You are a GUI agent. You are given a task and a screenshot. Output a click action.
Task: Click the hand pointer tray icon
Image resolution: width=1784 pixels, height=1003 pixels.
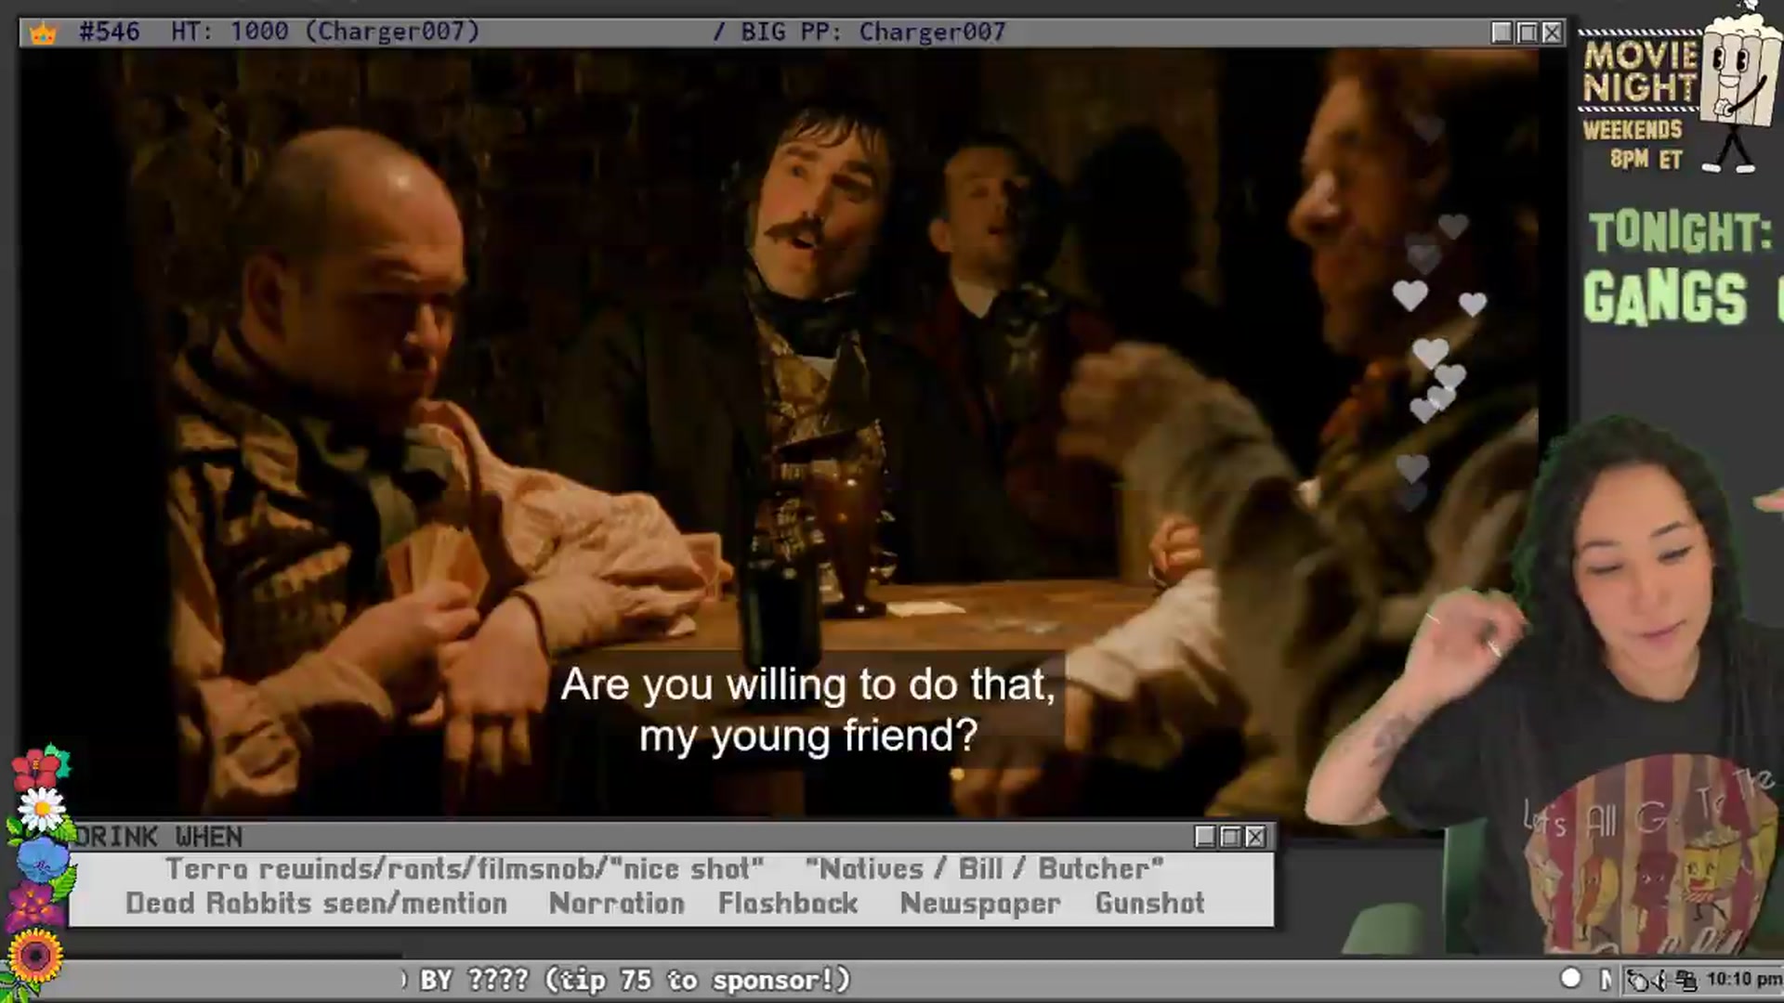[x=1639, y=980]
